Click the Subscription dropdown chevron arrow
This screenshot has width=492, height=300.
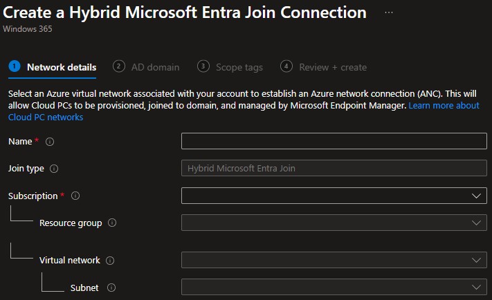click(476, 196)
